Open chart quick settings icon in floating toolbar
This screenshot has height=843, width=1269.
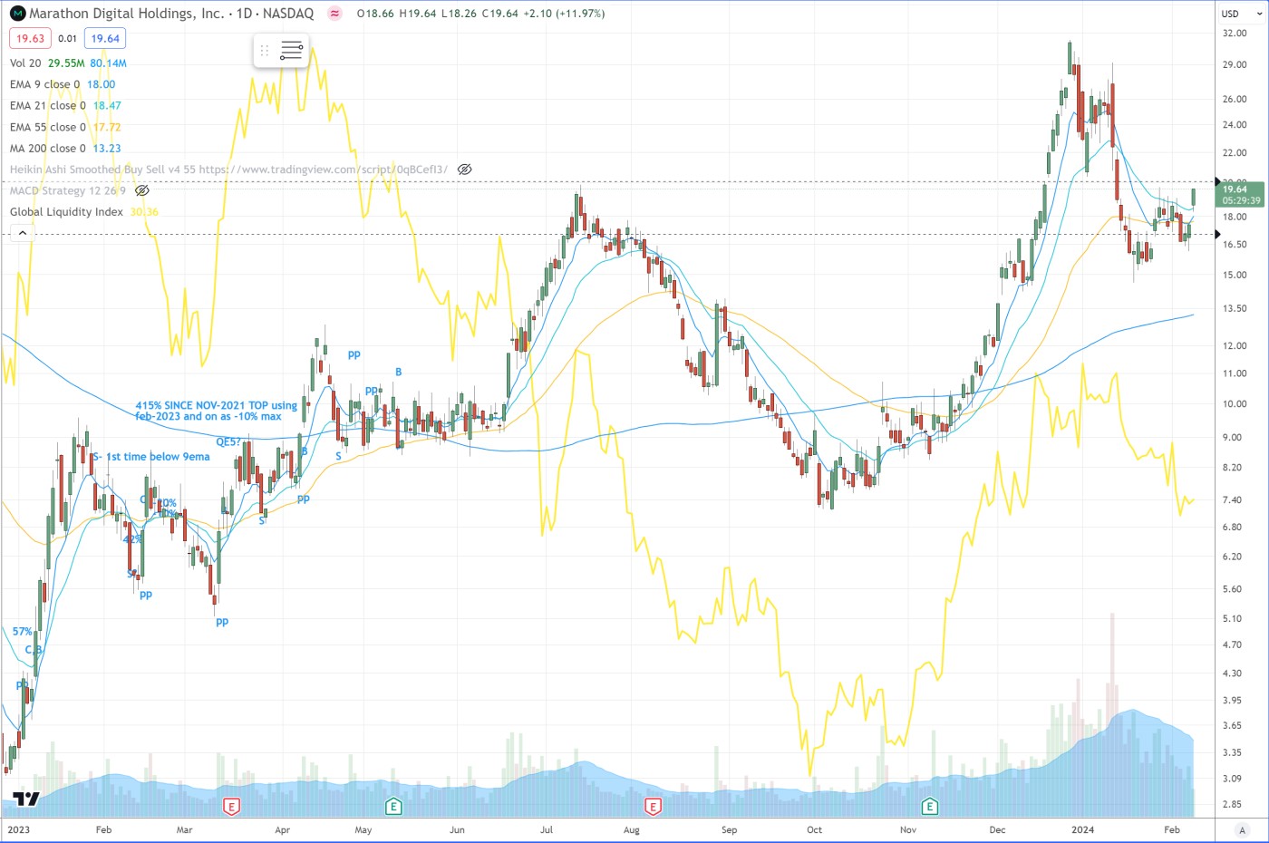point(291,51)
